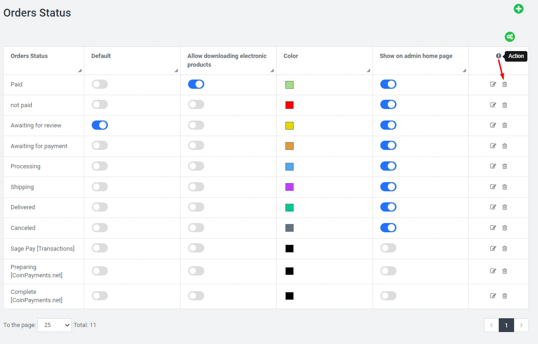Go to page 1 in pagination

pos(506,325)
